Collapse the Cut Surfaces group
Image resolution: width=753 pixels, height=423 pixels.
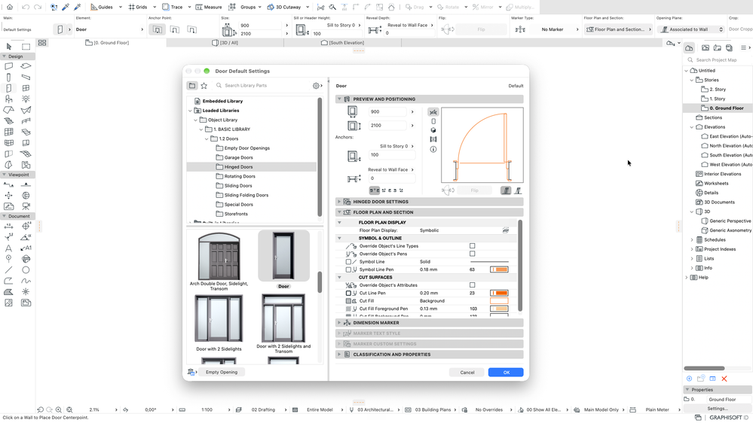(x=339, y=277)
